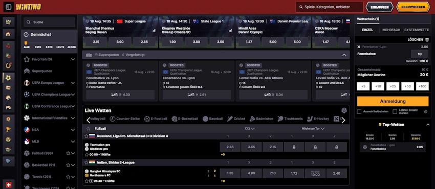Expand UEFA Europa League chevron
Screen dimensions: 435x189
73,83
